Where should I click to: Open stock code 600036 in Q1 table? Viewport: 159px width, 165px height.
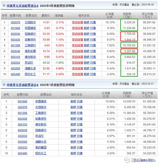[x=22, y=130]
